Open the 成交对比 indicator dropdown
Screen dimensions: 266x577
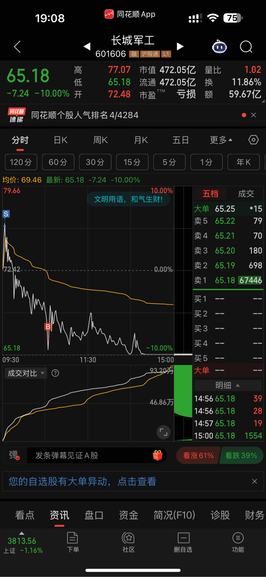coord(26,373)
